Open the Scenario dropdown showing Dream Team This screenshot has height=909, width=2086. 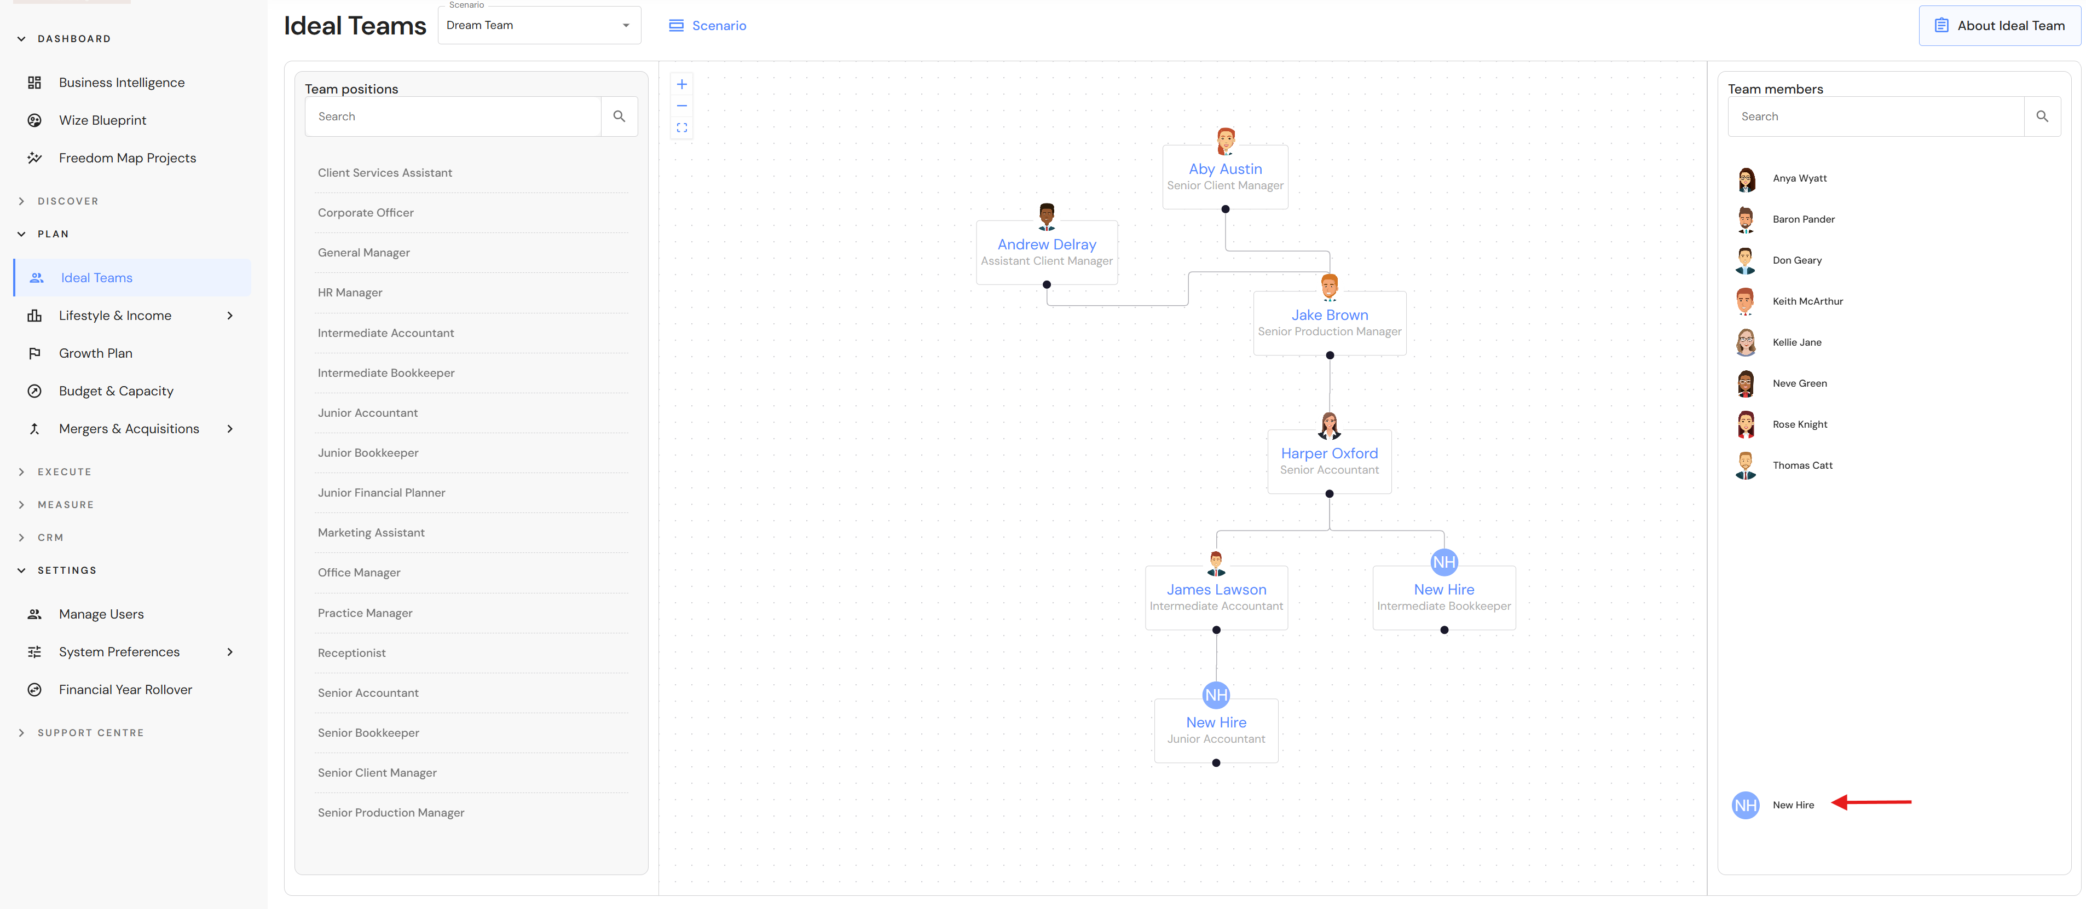[539, 26]
